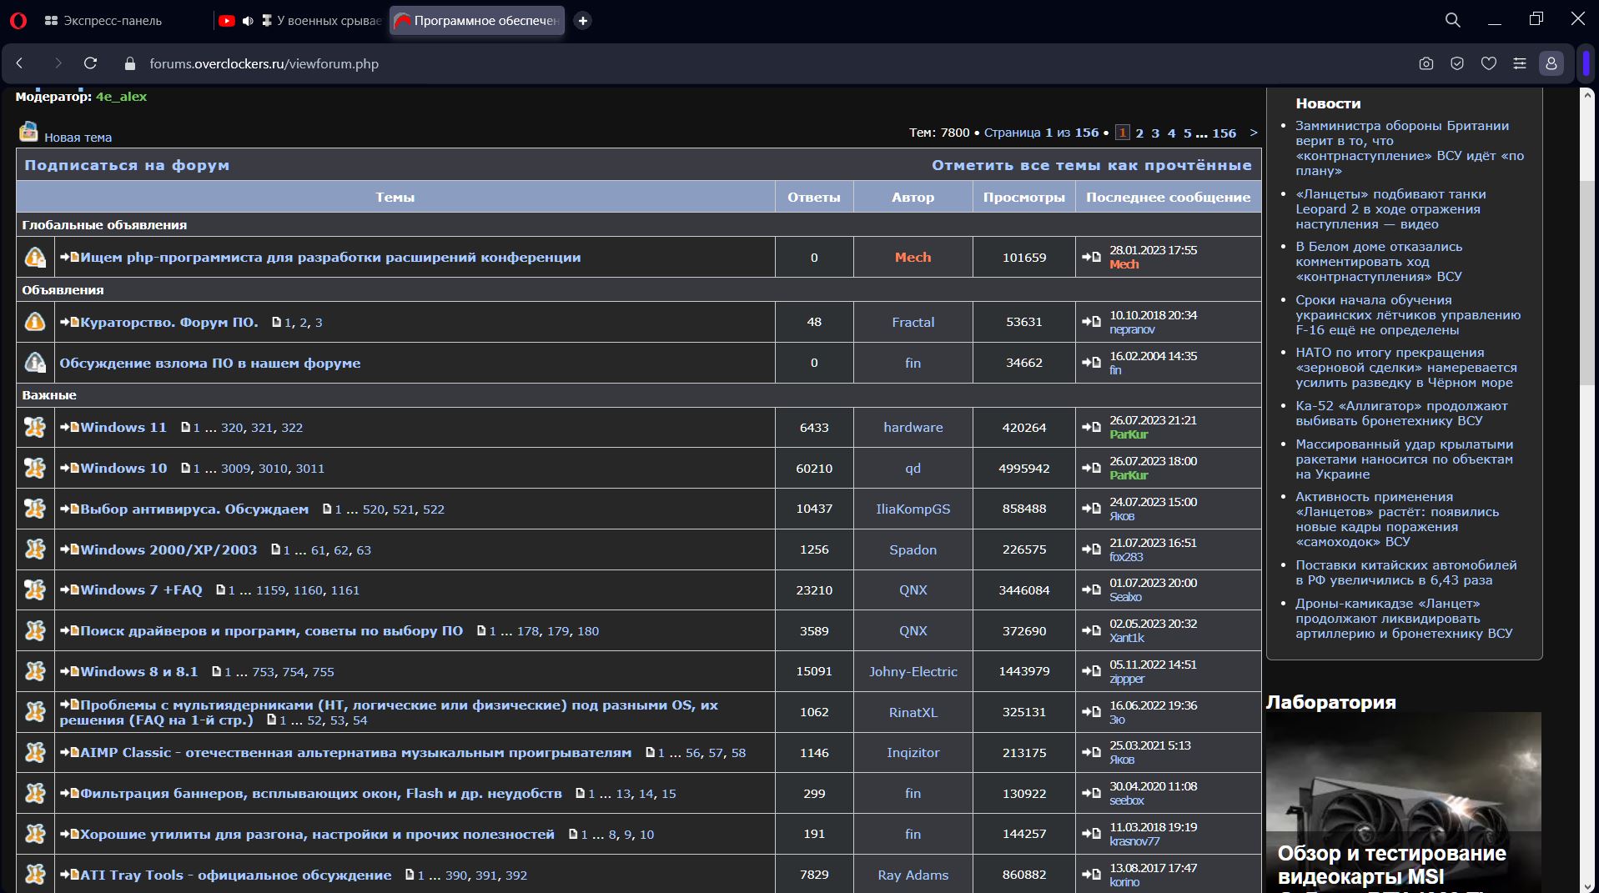Open the Windows 11 topic
Image resolution: width=1599 pixels, height=893 pixels.
pyautogui.click(x=123, y=428)
